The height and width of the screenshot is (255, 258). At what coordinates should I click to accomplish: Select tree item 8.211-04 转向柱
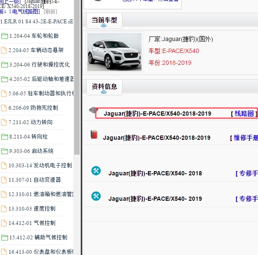coord(28,137)
